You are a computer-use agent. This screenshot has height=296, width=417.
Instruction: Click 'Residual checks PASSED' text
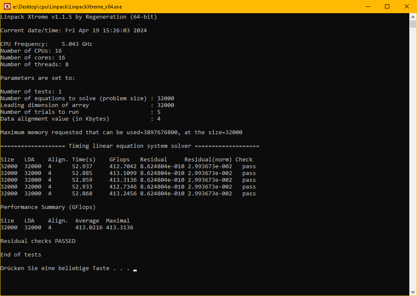(38, 241)
